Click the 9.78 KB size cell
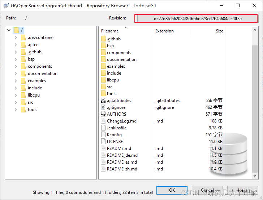The width and height of the screenshot is (263, 200). (215, 128)
